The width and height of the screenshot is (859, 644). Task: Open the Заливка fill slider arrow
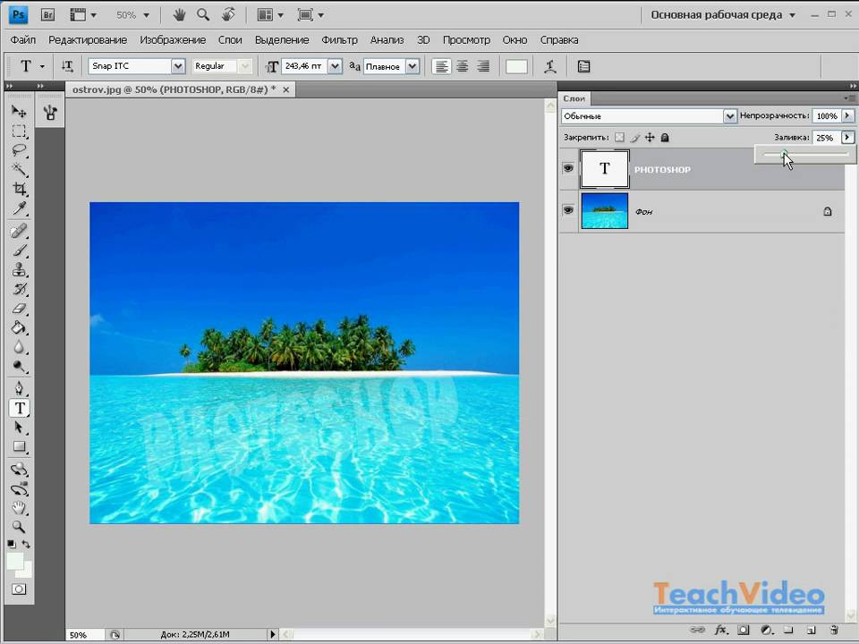(x=847, y=138)
